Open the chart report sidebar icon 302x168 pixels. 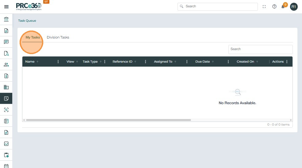point(6,144)
